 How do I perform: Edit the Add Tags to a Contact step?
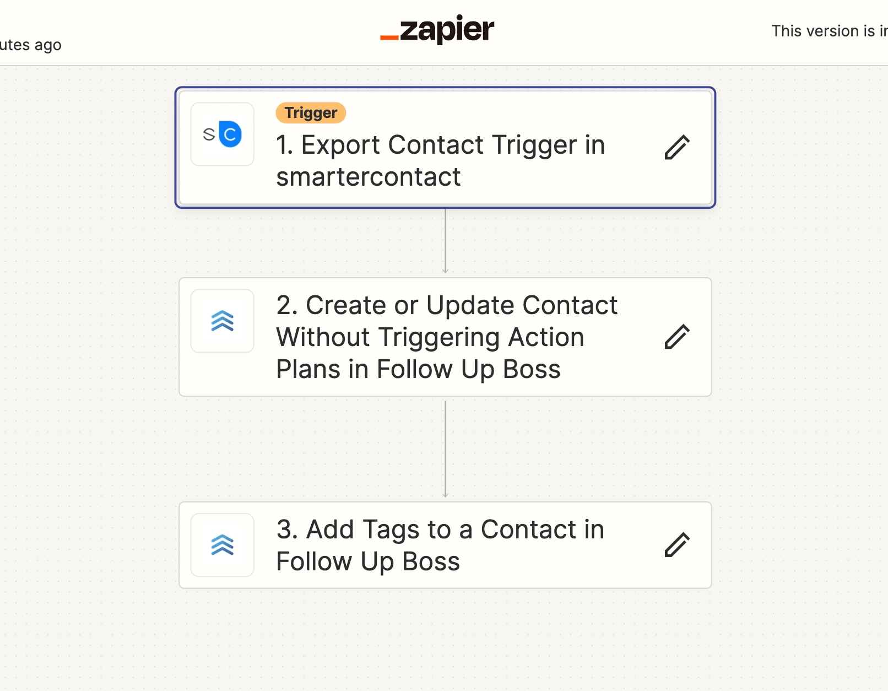pyautogui.click(x=676, y=545)
